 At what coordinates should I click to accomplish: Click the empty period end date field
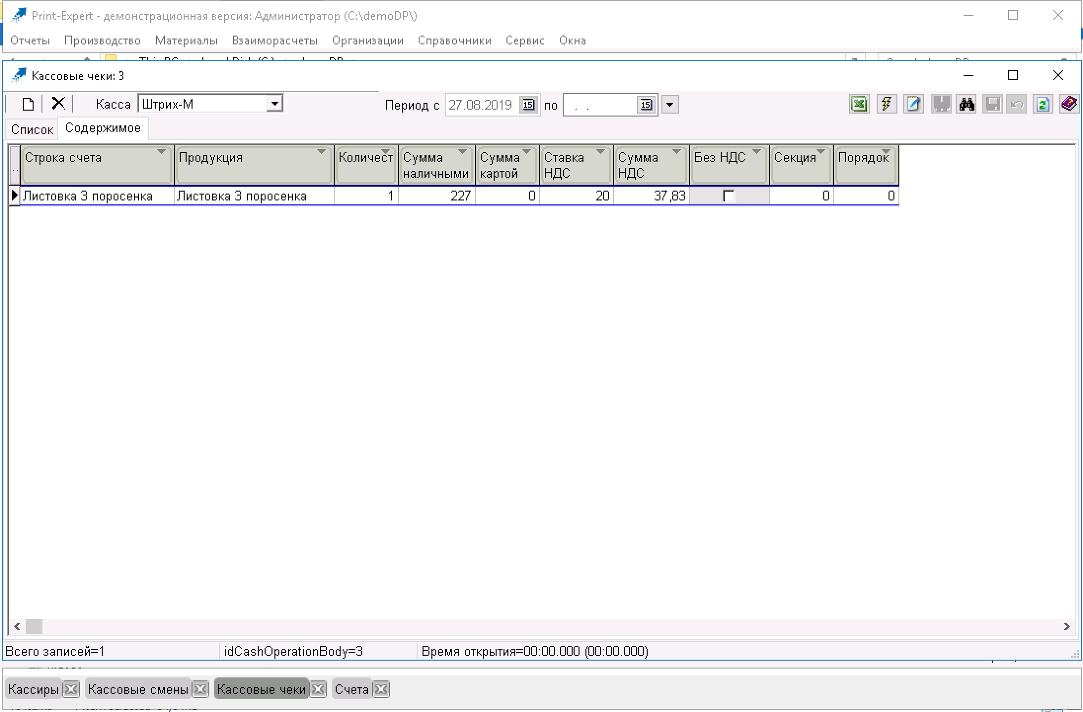click(x=600, y=105)
